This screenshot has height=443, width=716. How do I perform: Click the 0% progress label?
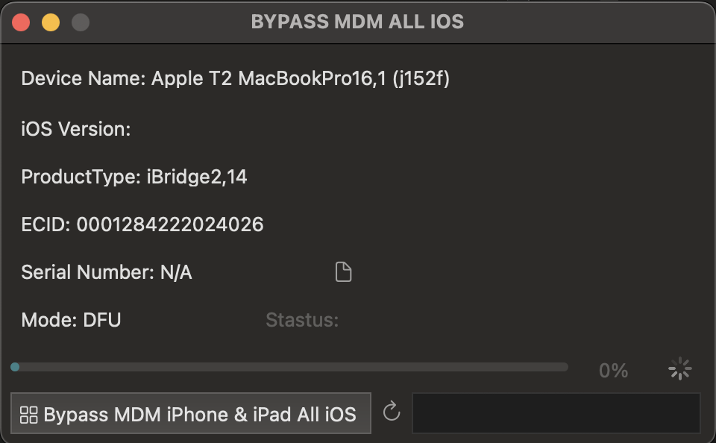[x=613, y=371]
